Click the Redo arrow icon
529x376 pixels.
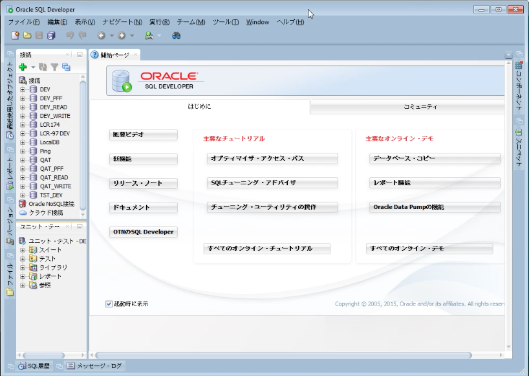(83, 36)
